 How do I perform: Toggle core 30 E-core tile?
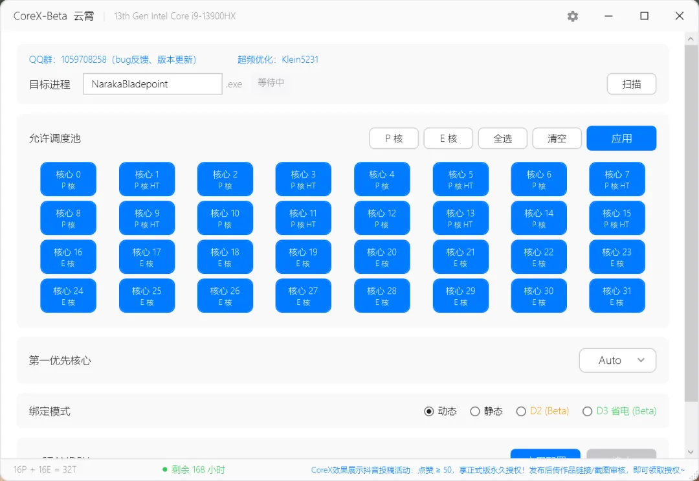point(539,296)
